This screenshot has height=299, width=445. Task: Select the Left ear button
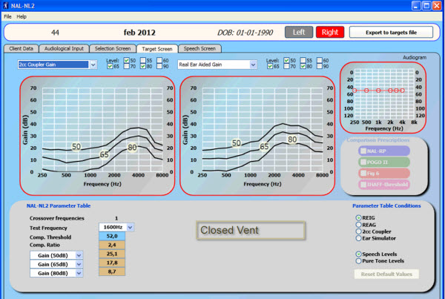[299, 32]
